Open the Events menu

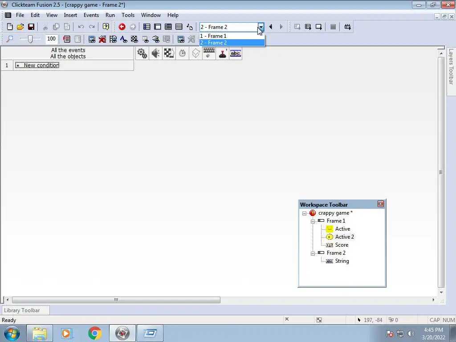pyautogui.click(x=91, y=15)
